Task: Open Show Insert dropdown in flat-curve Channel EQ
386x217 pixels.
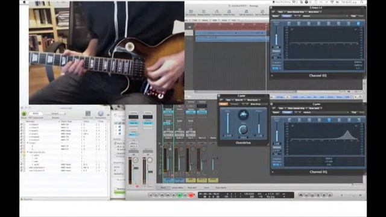Action: (314, 12)
